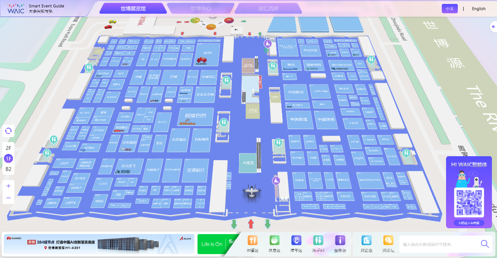Select the GUSTO booth
The width and height of the screenshot is (497, 258).
click(252, 111)
